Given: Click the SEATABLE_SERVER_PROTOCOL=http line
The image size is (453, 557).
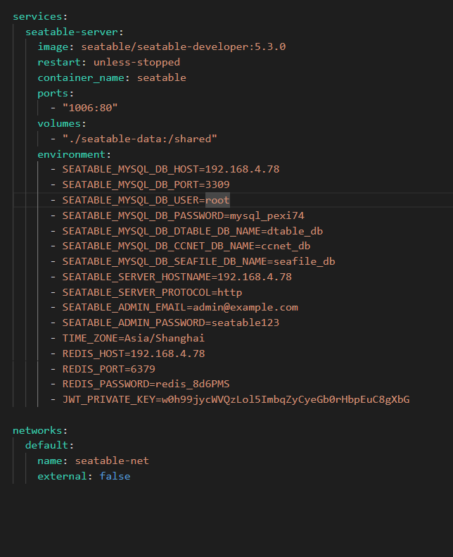Looking at the screenshot, I should click(152, 292).
